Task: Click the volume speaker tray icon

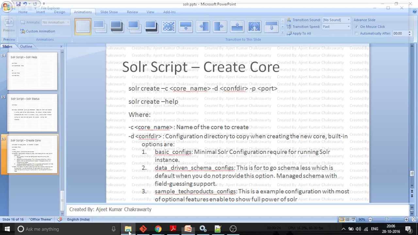Action: (358, 229)
